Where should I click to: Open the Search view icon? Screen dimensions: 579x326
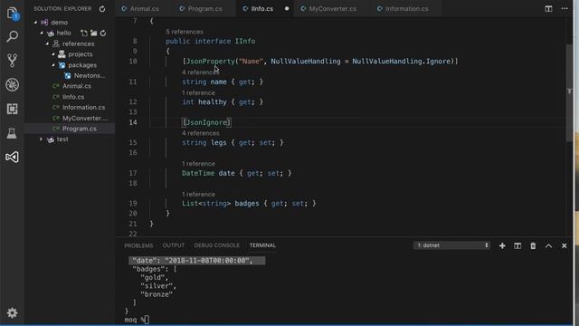[x=12, y=36]
